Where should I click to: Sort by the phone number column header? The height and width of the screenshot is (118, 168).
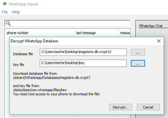tap(39, 33)
